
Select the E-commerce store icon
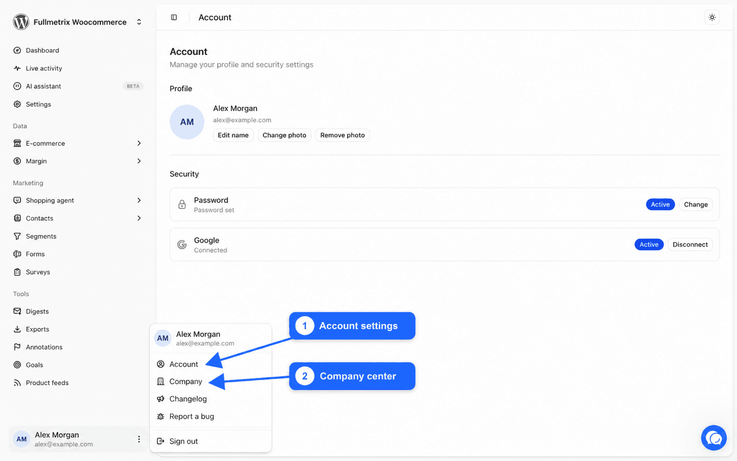tap(17, 143)
